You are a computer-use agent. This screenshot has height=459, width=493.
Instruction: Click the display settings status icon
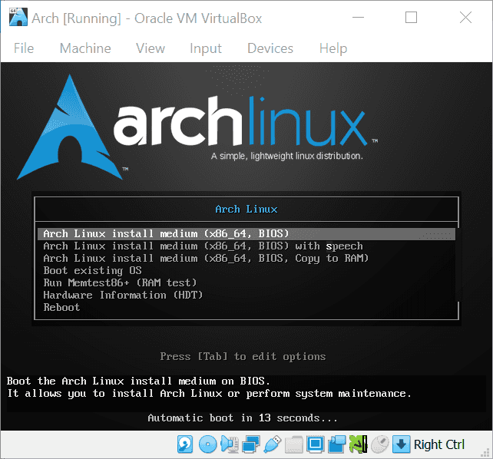click(315, 444)
